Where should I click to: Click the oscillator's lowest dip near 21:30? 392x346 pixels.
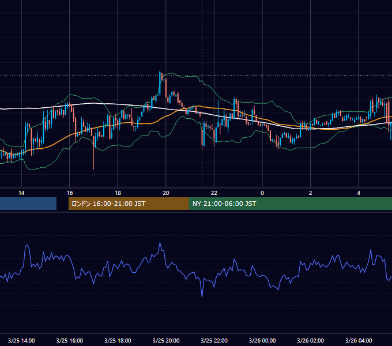pyautogui.click(x=202, y=296)
